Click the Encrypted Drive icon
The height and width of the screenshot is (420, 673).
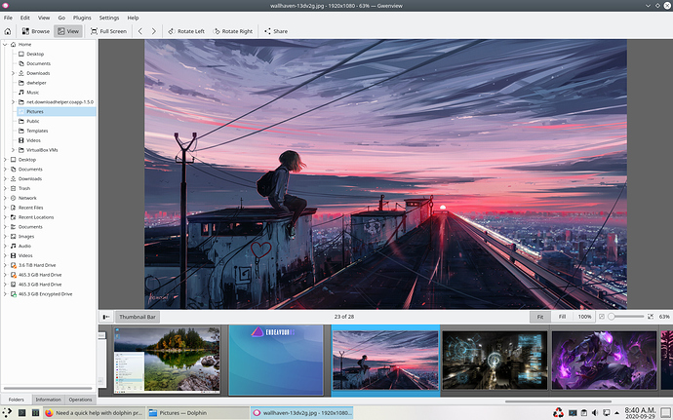(x=14, y=294)
